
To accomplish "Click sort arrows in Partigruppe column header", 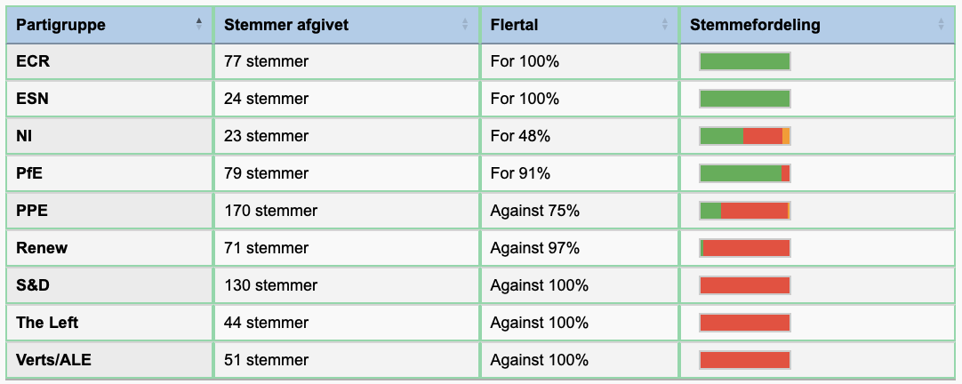I will [x=199, y=25].
